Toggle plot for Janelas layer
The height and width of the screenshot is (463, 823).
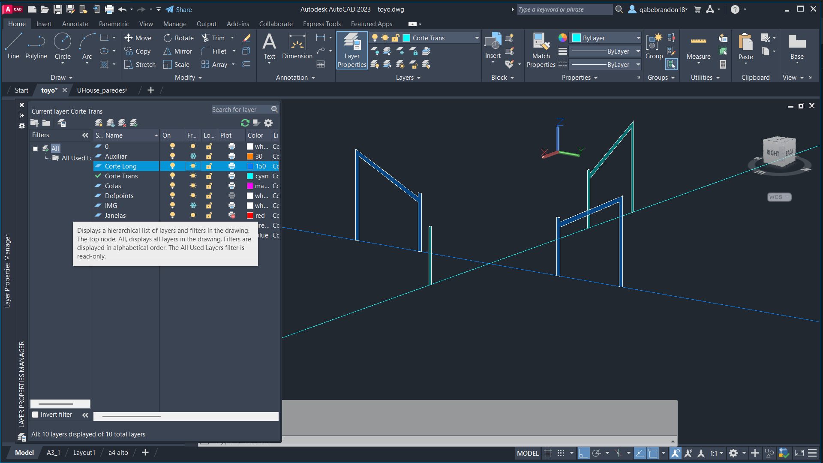tap(232, 216)
